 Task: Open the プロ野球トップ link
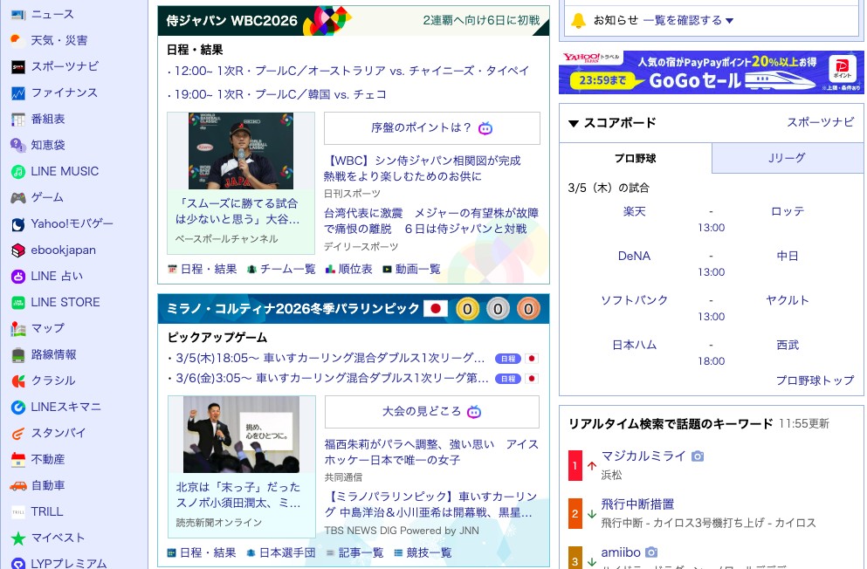[815, 380]
